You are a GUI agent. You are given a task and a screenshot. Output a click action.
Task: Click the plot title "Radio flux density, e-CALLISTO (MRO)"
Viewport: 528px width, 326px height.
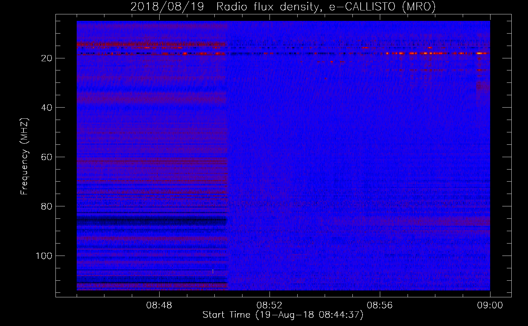click(326, 7)
